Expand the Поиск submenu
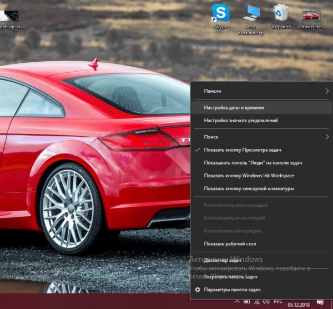 pyautogui.click(x=261, y=137)
